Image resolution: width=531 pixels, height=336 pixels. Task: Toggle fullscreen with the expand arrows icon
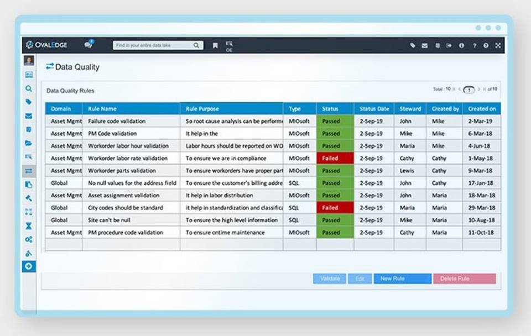coord(498,46)
